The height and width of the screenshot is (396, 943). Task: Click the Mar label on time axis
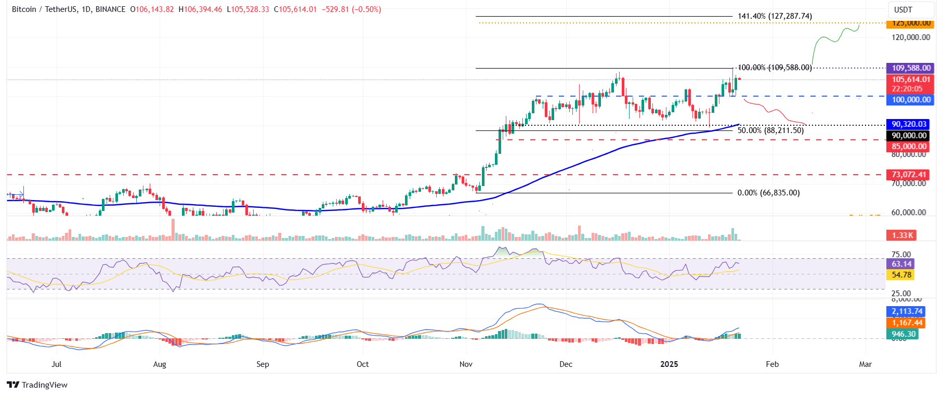click(865, 364)
